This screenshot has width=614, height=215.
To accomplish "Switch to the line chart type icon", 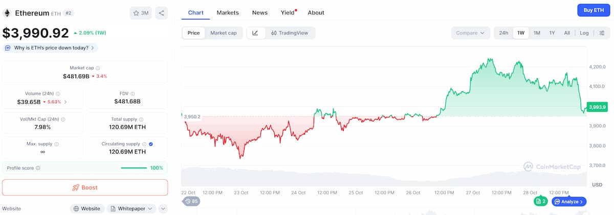I will [x=255, y=33].
